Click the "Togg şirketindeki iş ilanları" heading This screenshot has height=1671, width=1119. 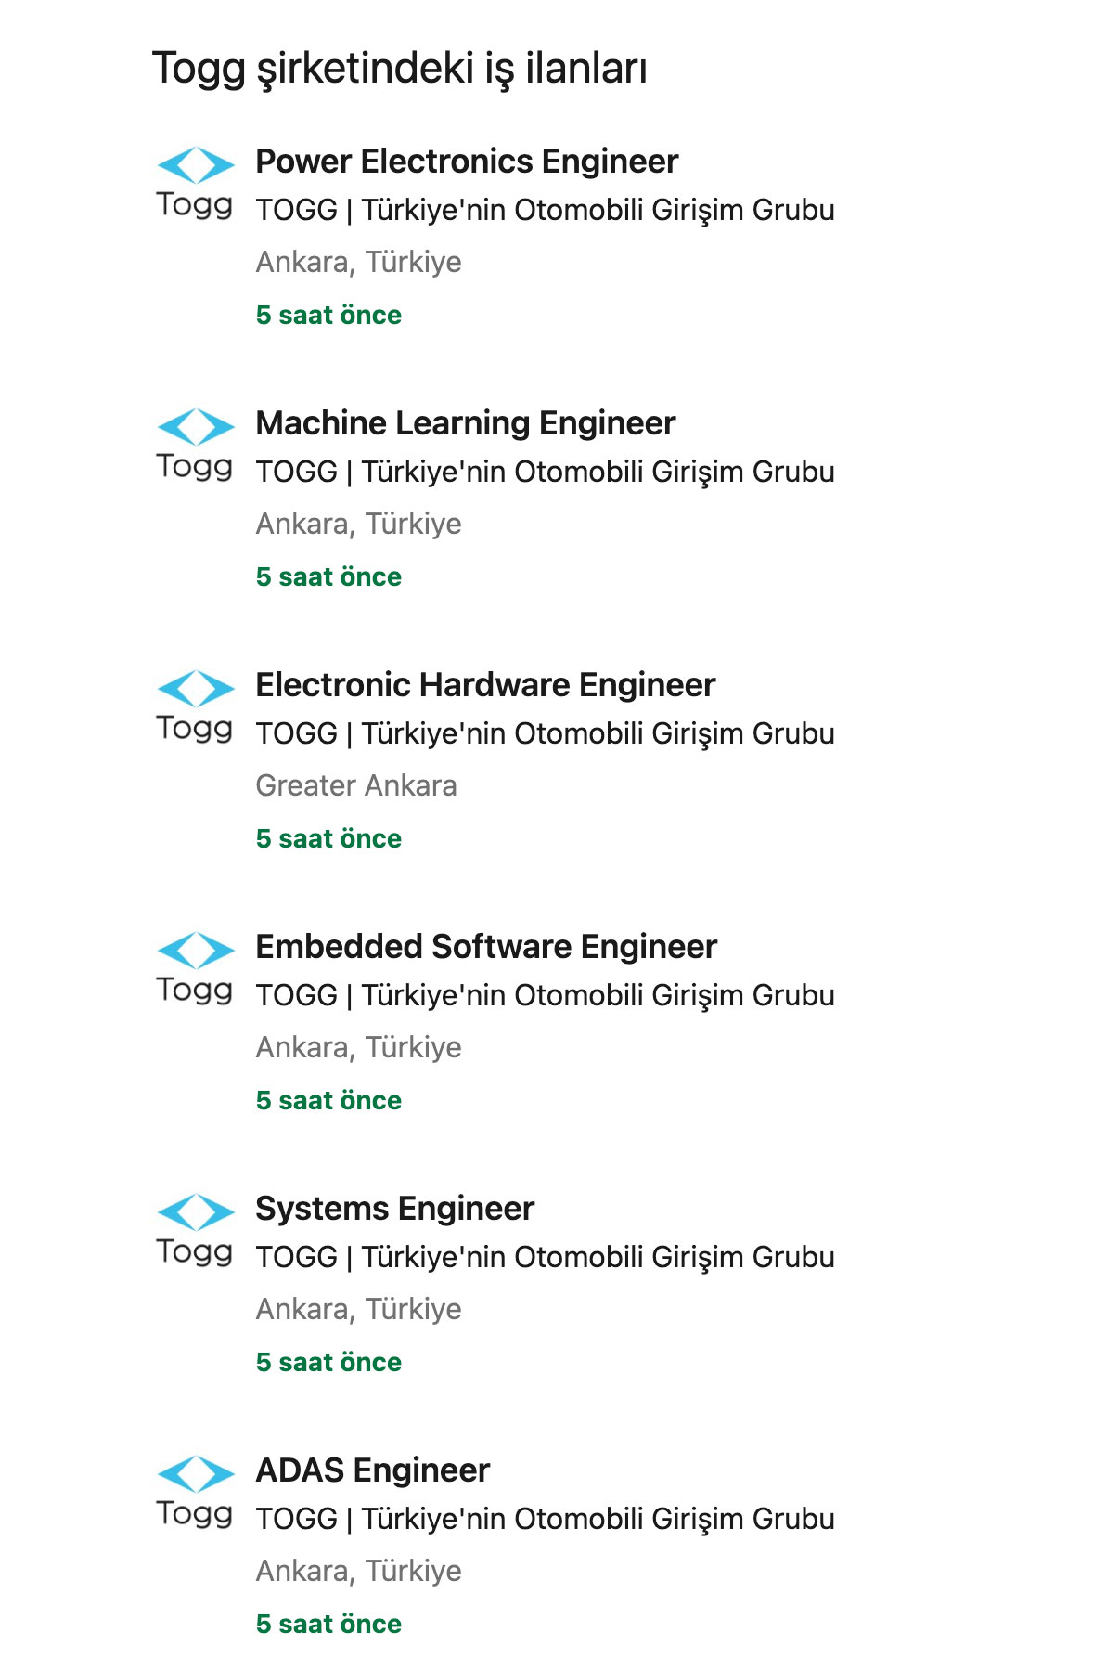(399, 69)
